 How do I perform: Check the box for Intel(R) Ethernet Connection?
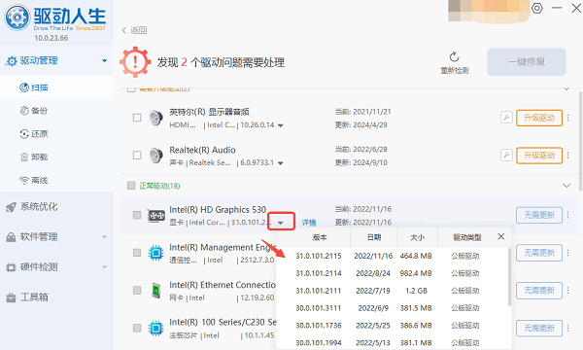[137, 290]
